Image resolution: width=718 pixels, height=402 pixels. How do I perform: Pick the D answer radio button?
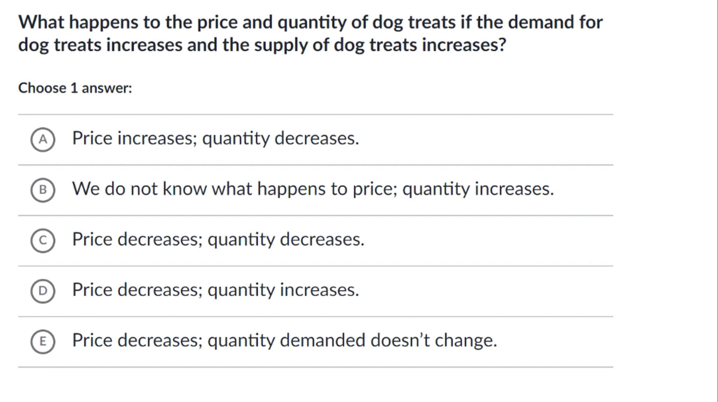tap(43, 291)
